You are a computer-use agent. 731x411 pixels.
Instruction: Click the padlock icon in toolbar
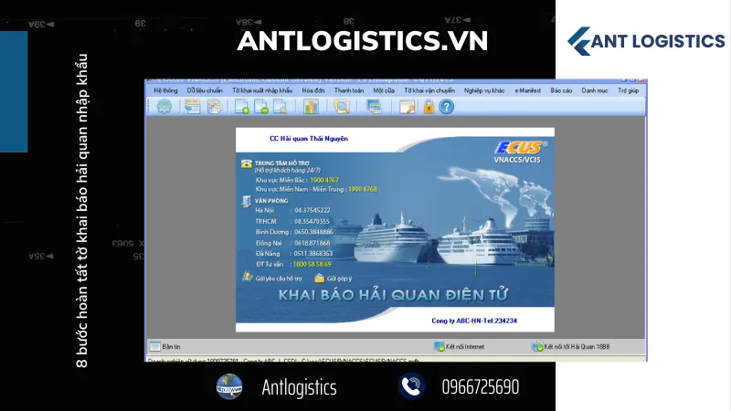[x=427, y=107]
